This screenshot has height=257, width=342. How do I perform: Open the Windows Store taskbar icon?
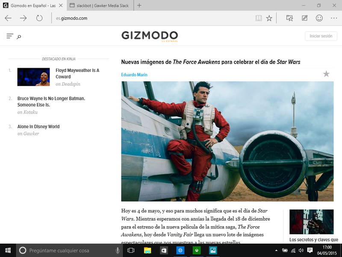coord(164,251)
